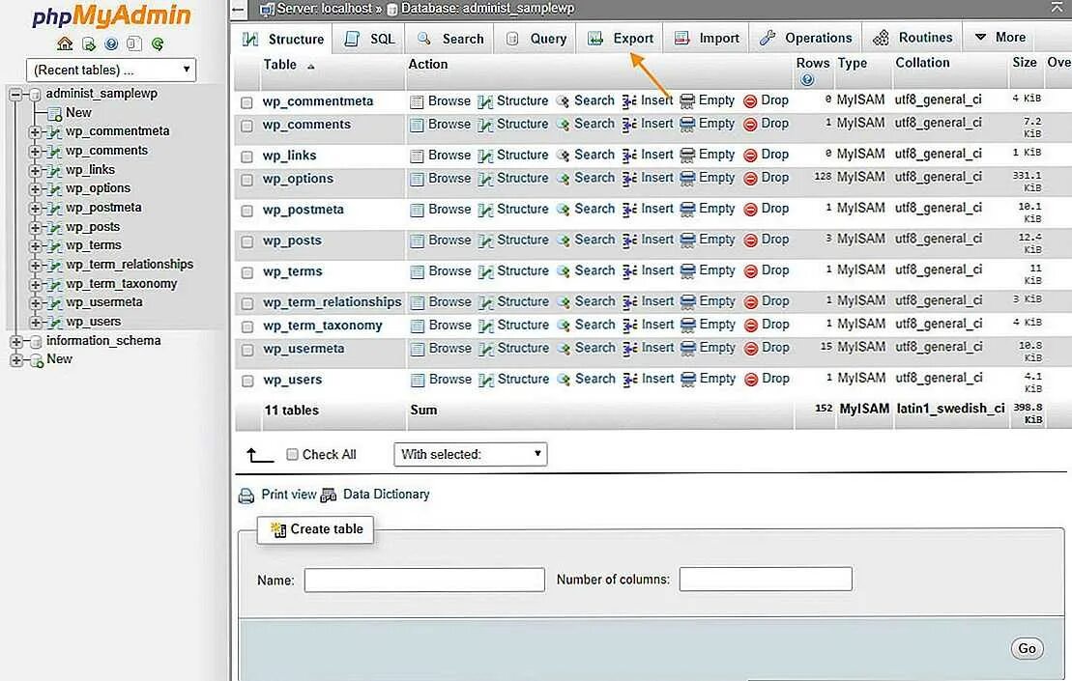Select wp_links in the sidebar tree

tap(90, 169)
